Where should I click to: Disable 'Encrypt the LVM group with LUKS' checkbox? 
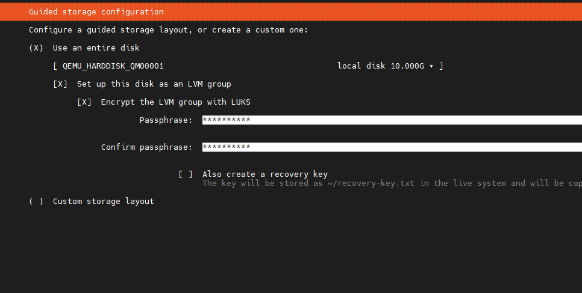point(84,102)
